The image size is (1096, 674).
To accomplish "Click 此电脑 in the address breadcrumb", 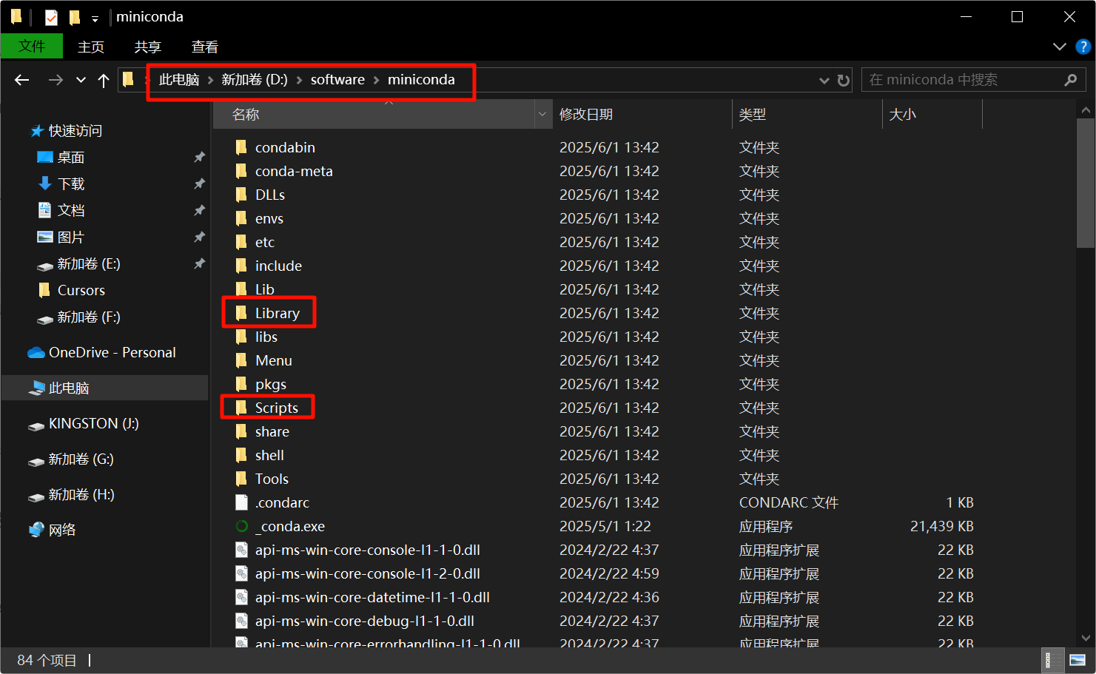I will tap(179, 80).
